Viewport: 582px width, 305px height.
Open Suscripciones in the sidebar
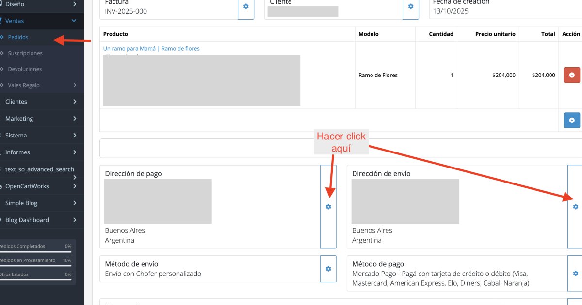click(25, 53)
